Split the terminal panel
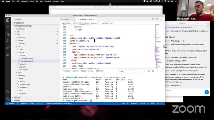 148,71
